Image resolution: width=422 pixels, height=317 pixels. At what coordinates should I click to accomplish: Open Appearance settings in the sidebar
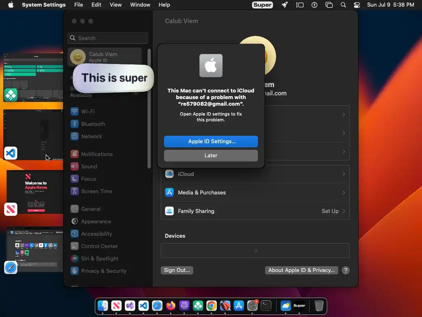[x=91, y=222]
